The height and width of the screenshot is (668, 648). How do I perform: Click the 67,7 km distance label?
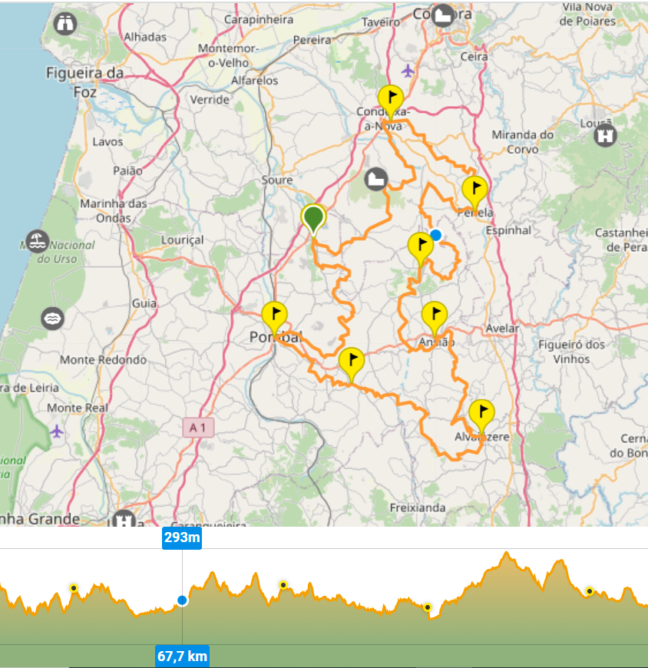click(x=182, y=656)
